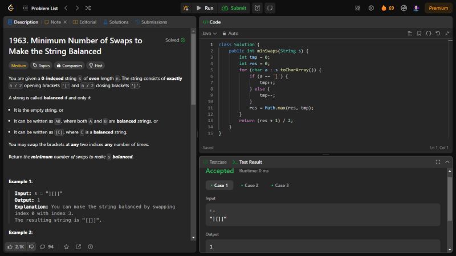Click the Medium difficulty tag
The height and width of the screenshot is (256, 456).
click(19, 66)
